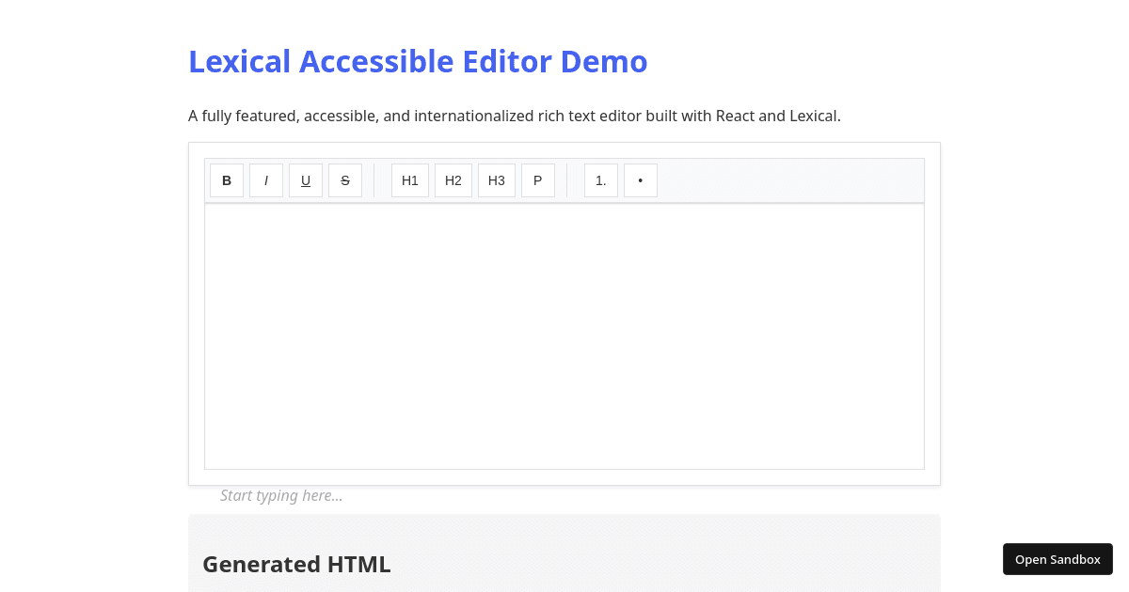Format text as Heading 1

(409, 180)
